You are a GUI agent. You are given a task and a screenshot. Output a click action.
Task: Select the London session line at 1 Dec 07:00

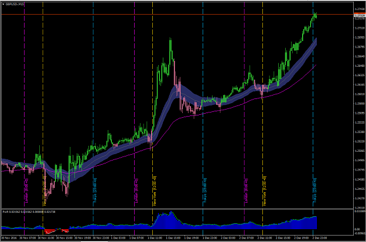(x=135, y=105)
